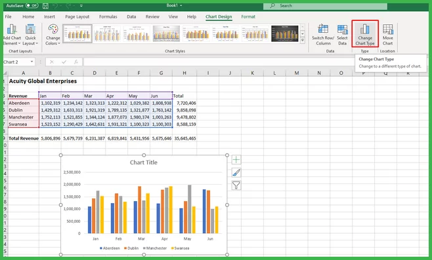
Task: Click Change Chart Type button
Action: point(365,34)
